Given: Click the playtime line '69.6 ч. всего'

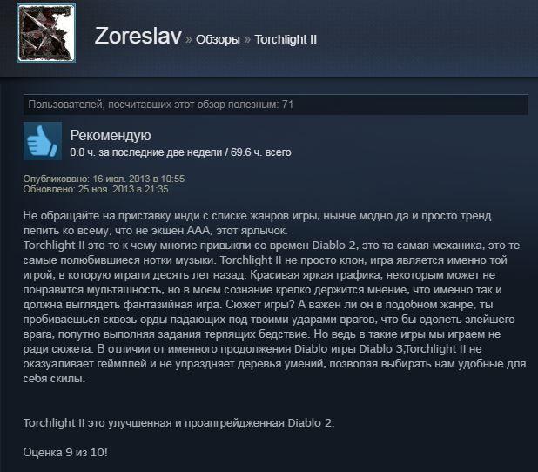Looking at the screenshot, I should point(261,152).
